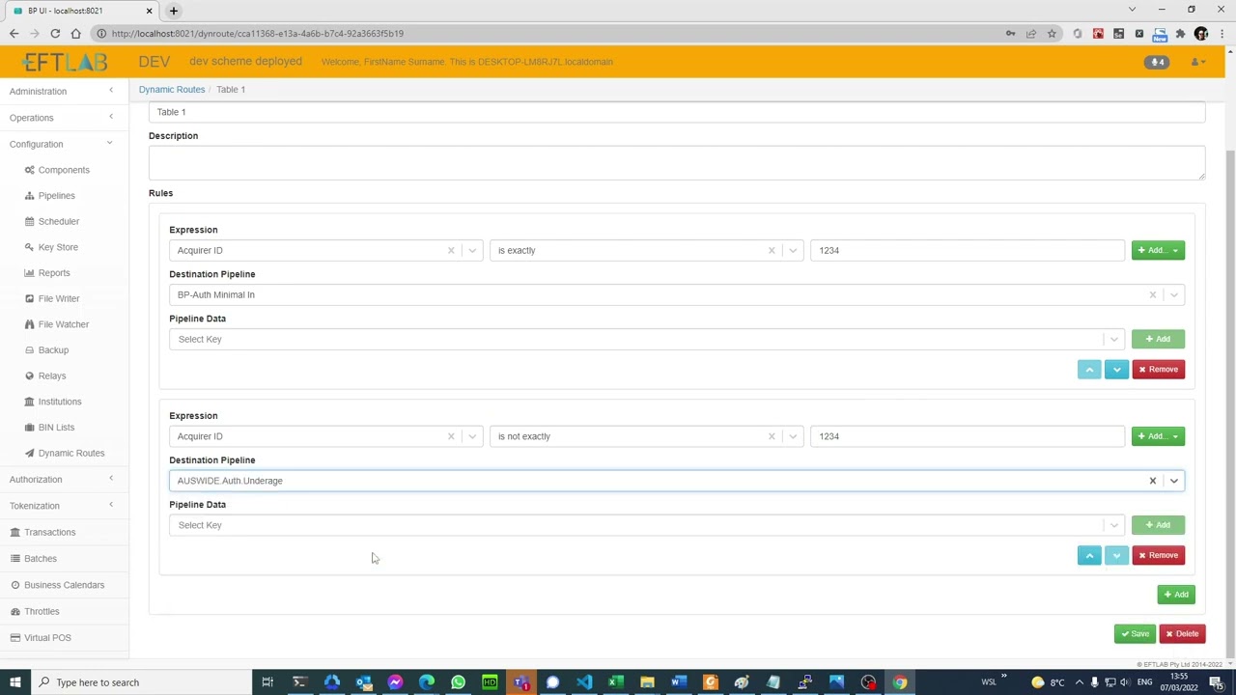
Task: Open a new browser tab
Action: pyautogui.click(x=174, y=11)
